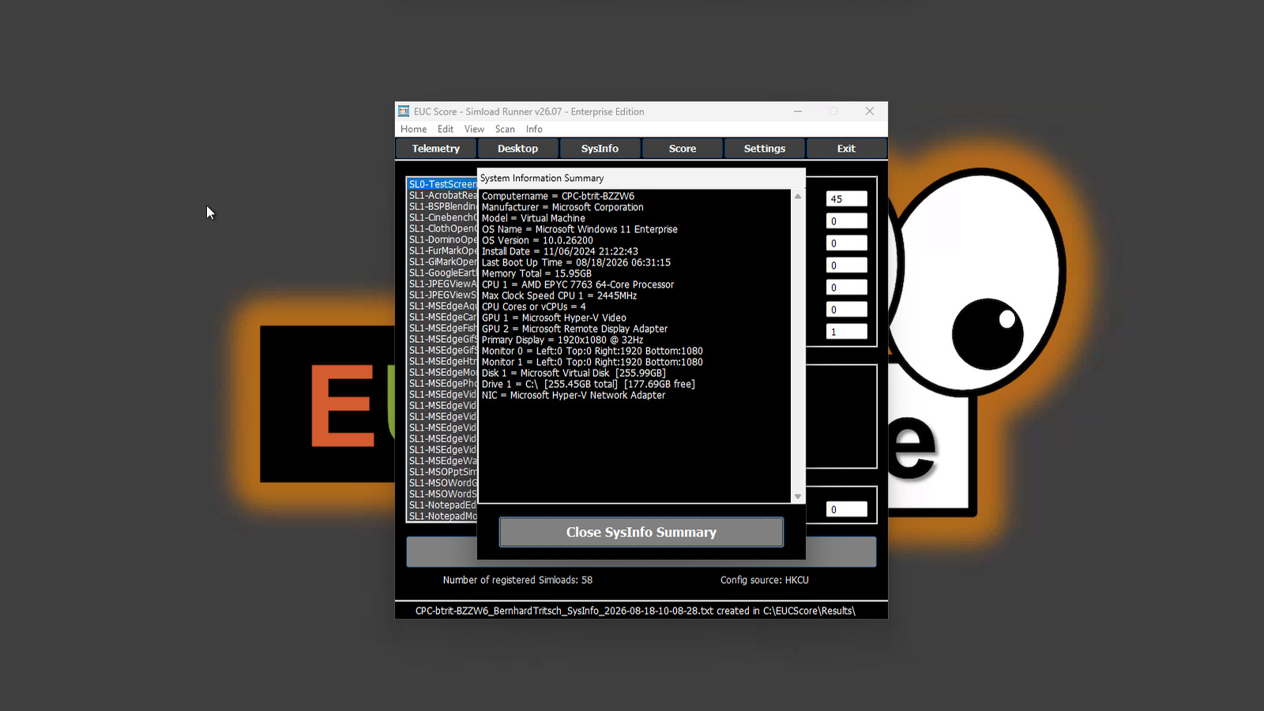Select the SL1-MSEdgeMo simload entry
Viewport: 1264px width, 711px height.
[442, 372]
